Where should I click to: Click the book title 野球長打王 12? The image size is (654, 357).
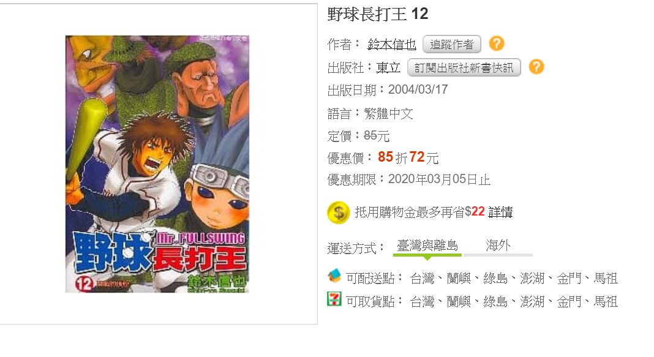[378, 14]
